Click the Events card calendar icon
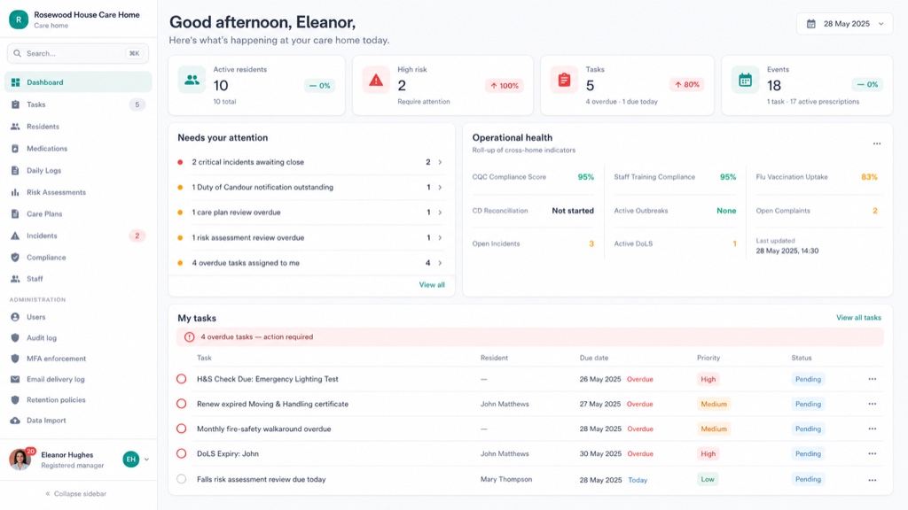908x510 pixels. (x=745, y=80)
